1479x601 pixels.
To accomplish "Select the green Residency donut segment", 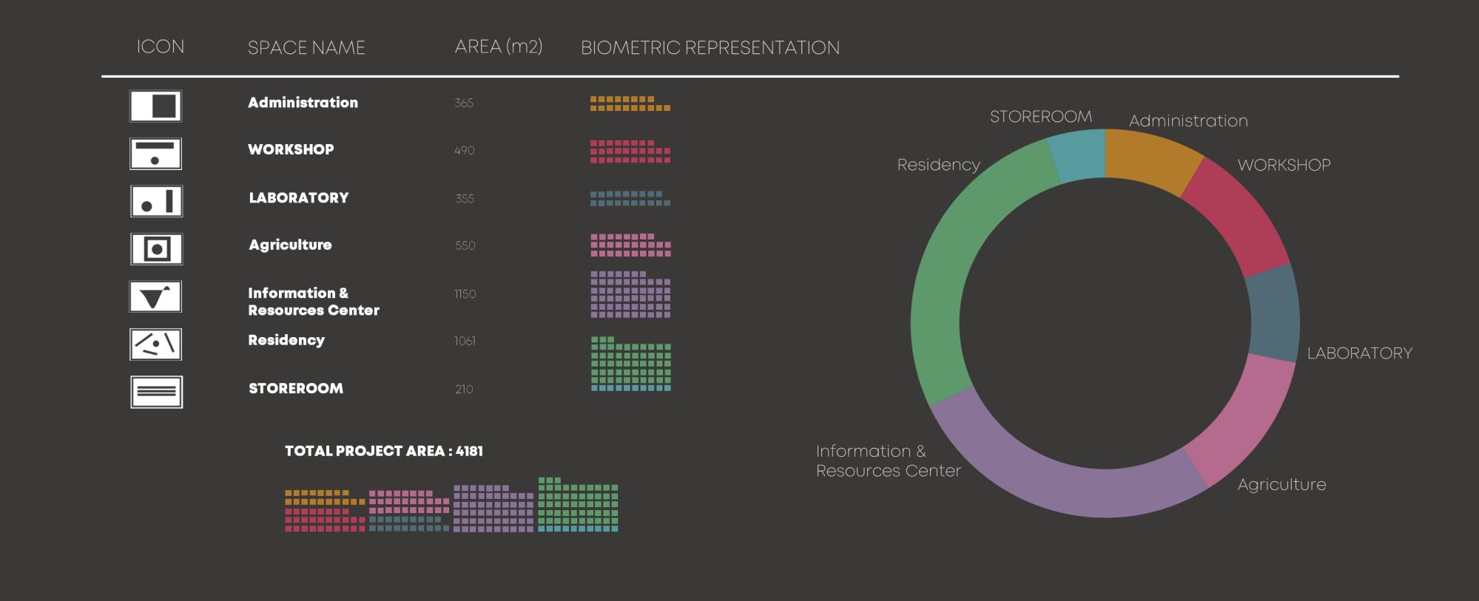I will 962,266.
